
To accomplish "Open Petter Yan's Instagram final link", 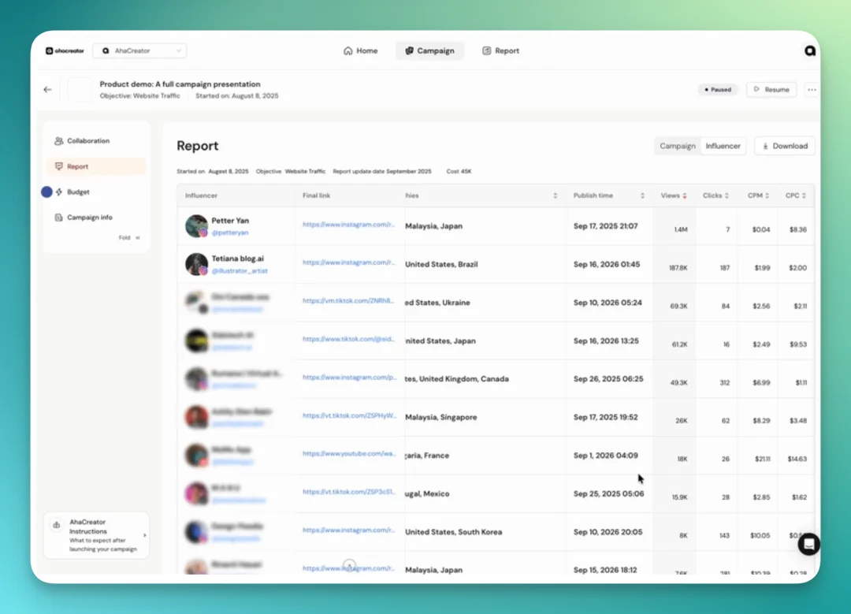I will click(x=348, y=225).
